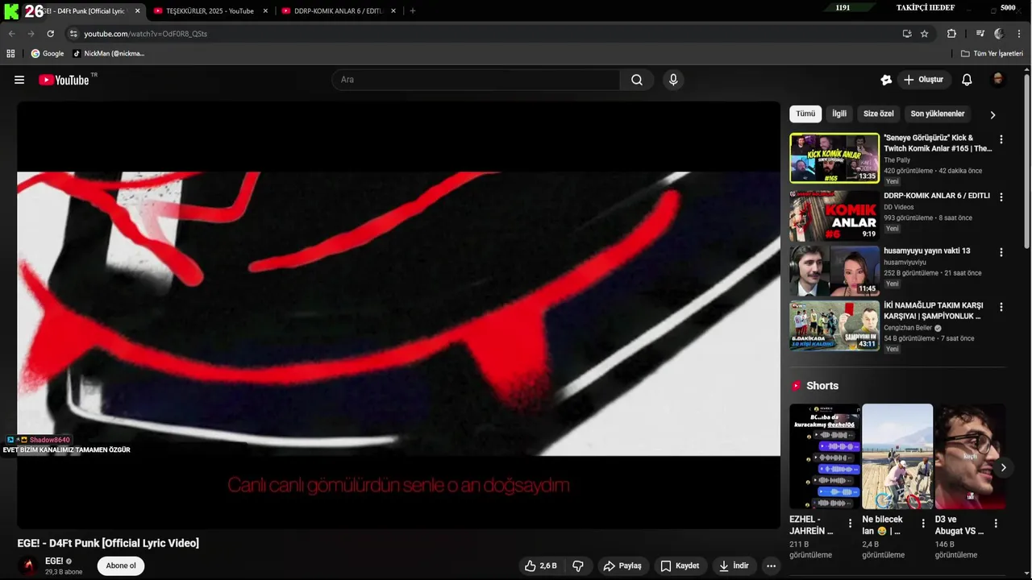Select the Tümü filter chip
1032x580 pixels.
[805, 114]
